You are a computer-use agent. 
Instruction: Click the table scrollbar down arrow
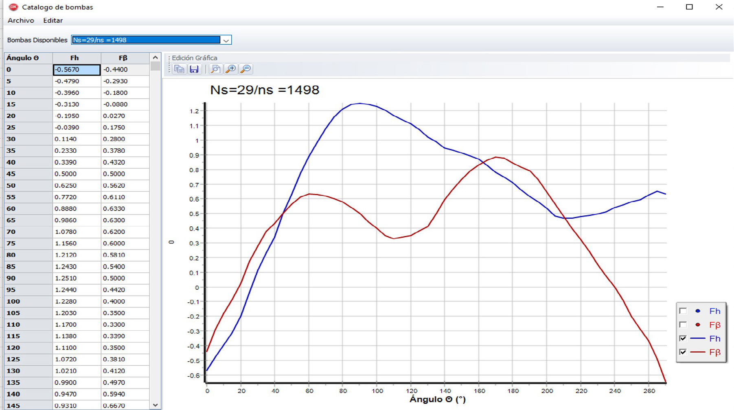click(155, 405)
